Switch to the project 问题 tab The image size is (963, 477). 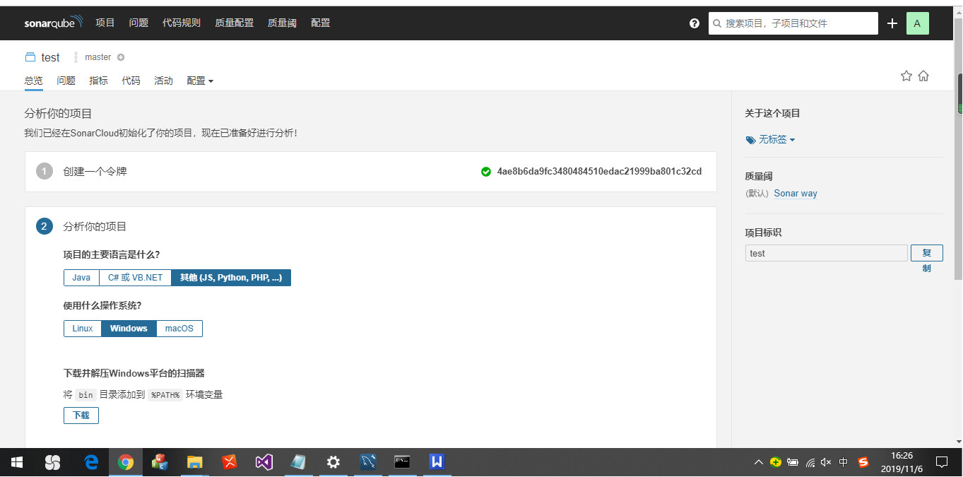pos(66,81)
